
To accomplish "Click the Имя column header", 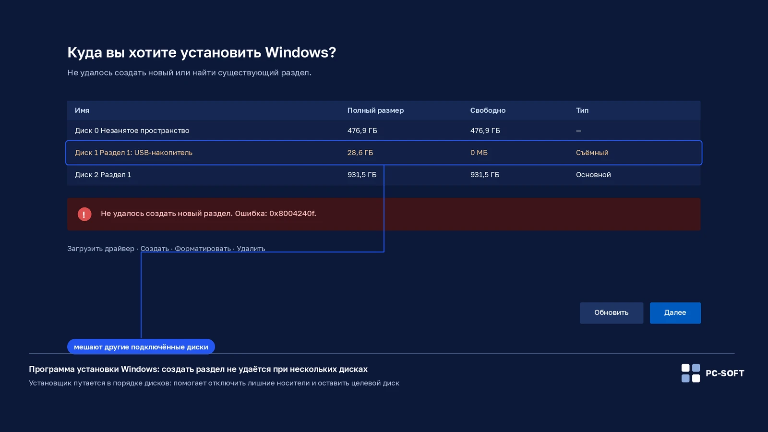I will 82,110.
